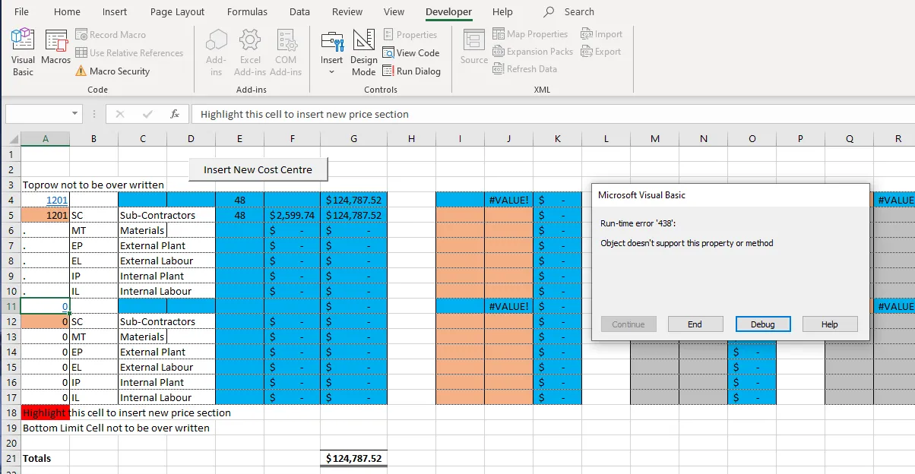
Task: Click the hyperlinked 1201 in cell A4
Action: pos(57,200)
